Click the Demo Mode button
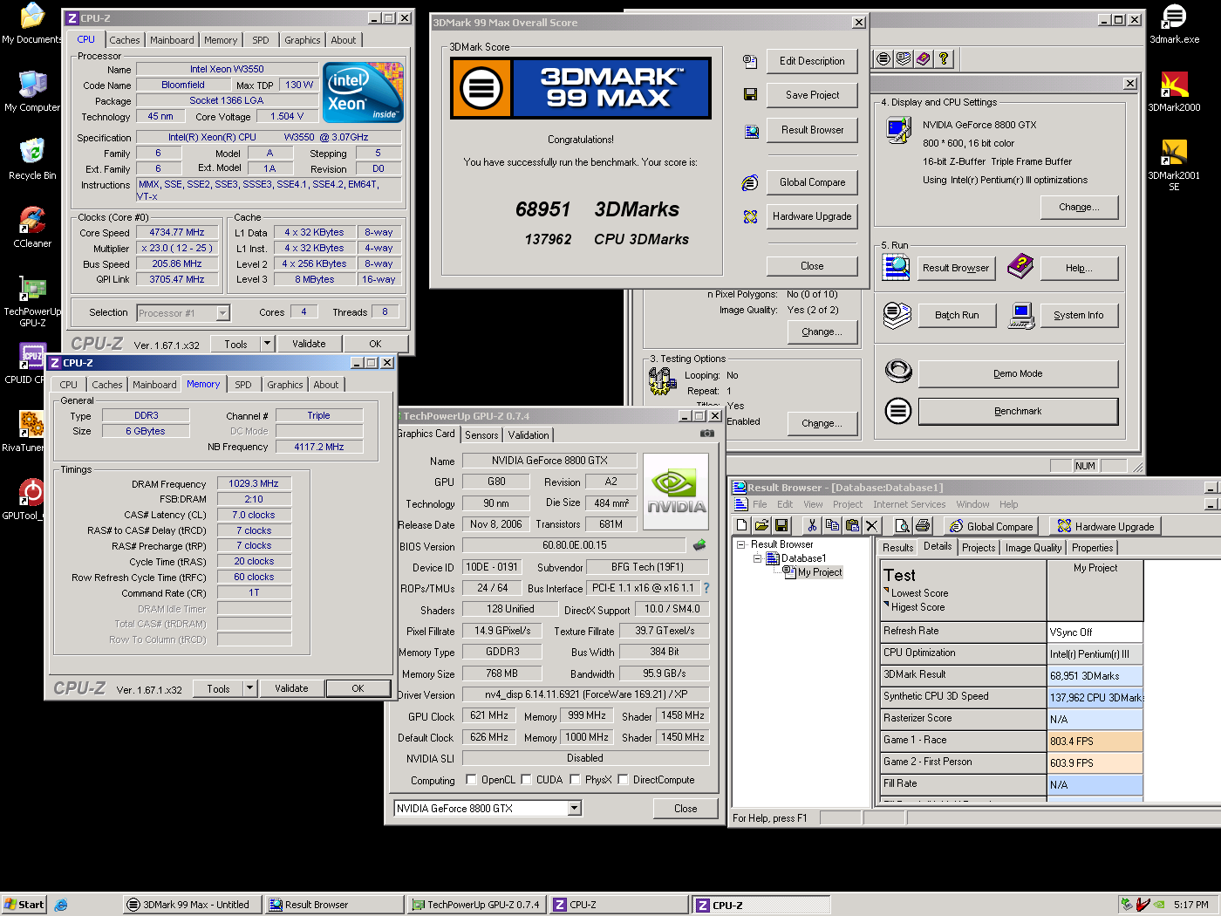1221x916 pixels. [x=1018, y=373]
